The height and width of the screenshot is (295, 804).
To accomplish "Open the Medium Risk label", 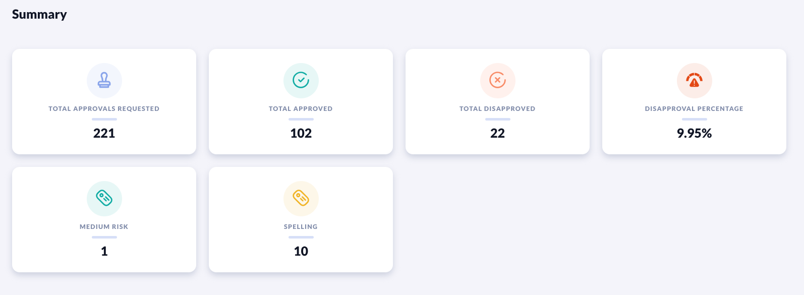I will click(104, 227).
